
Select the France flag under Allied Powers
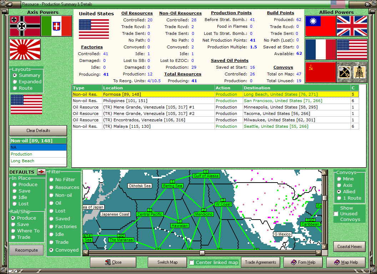click(x=320, y=49)
